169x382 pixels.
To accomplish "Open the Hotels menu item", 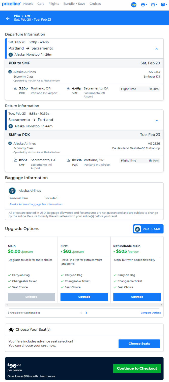I will 28,4.
